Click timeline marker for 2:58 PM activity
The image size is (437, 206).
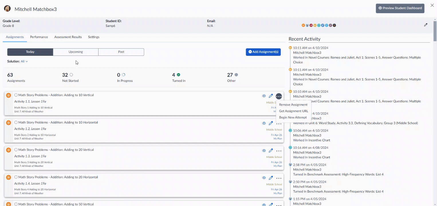[290, 165]
